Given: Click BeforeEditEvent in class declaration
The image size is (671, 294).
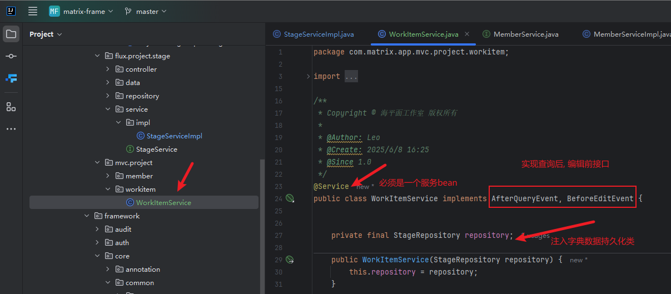Looking at the screenshot, I should 600,198.
